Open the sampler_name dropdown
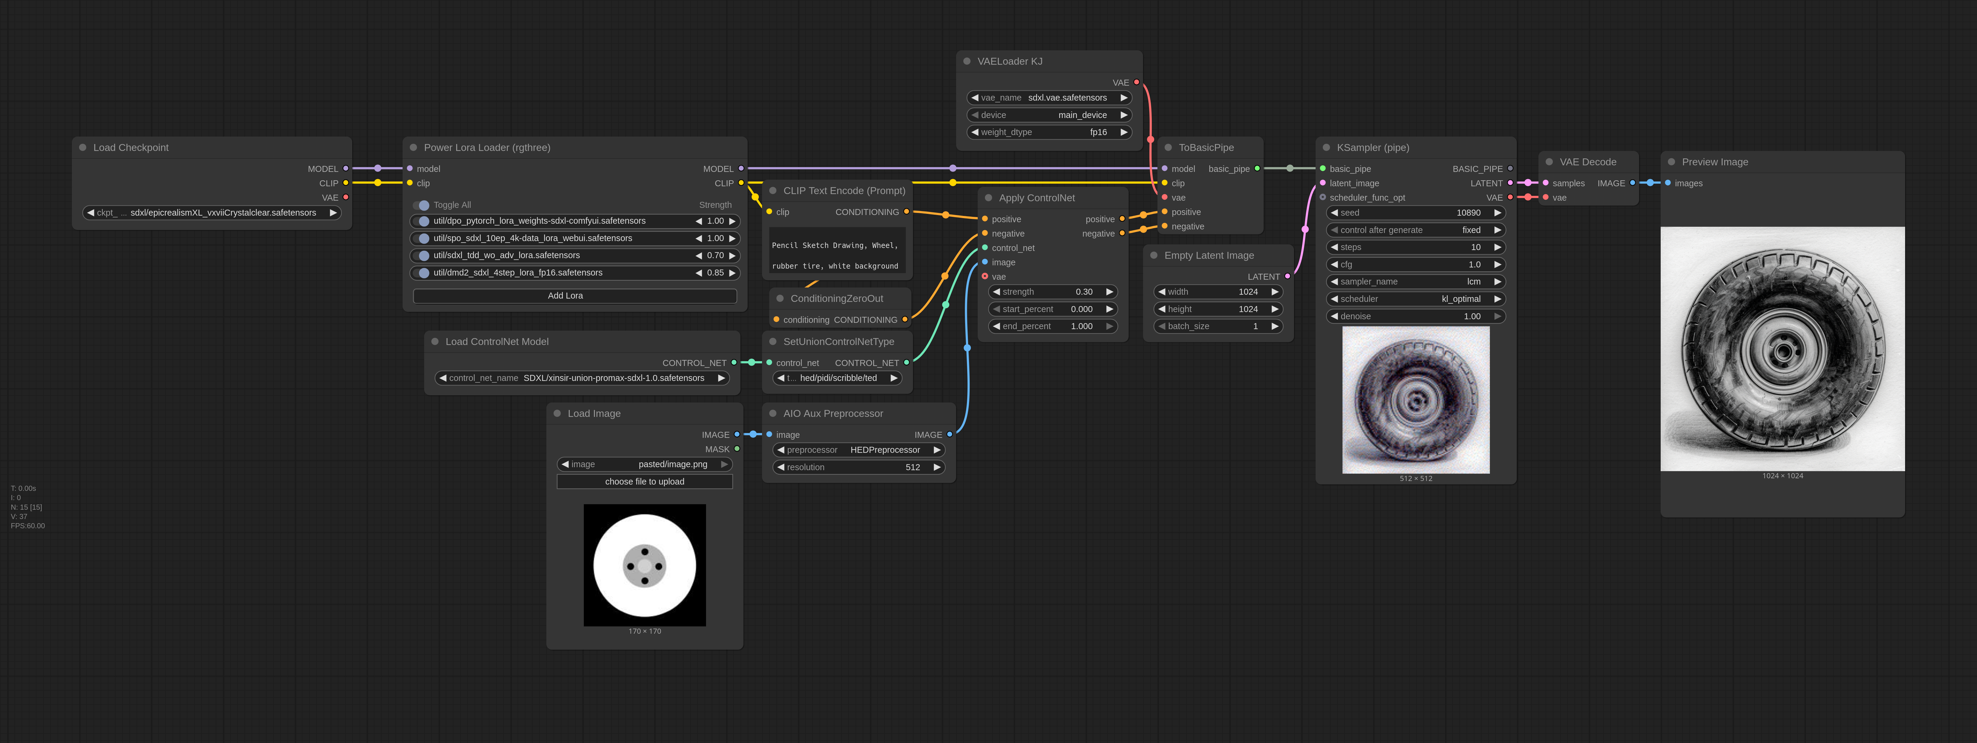 click(x=1415, y=282)
